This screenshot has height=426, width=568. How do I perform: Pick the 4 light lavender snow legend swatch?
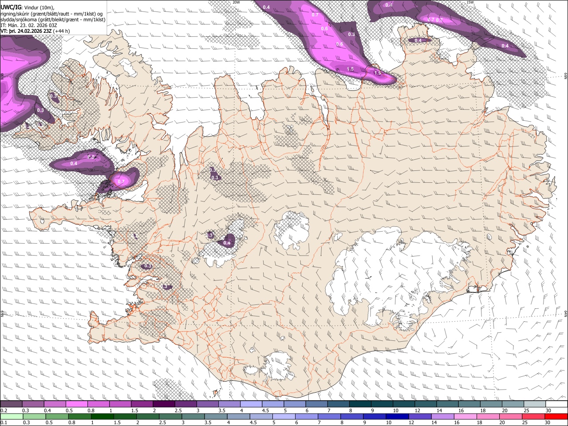pos(251,404)
